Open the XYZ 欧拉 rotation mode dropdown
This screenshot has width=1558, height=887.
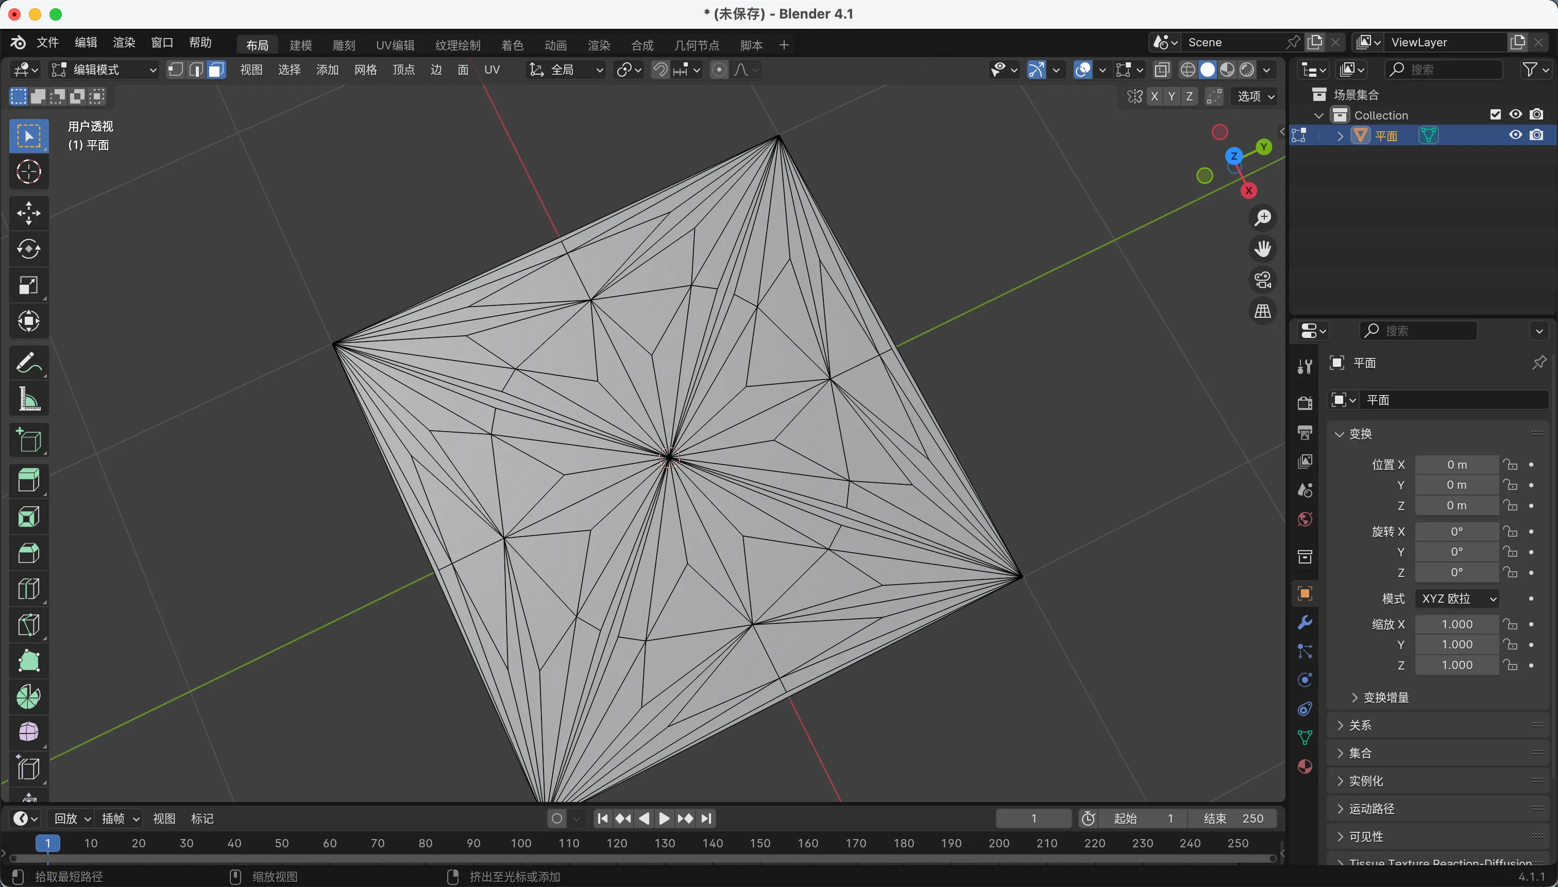pos(1458,599)
